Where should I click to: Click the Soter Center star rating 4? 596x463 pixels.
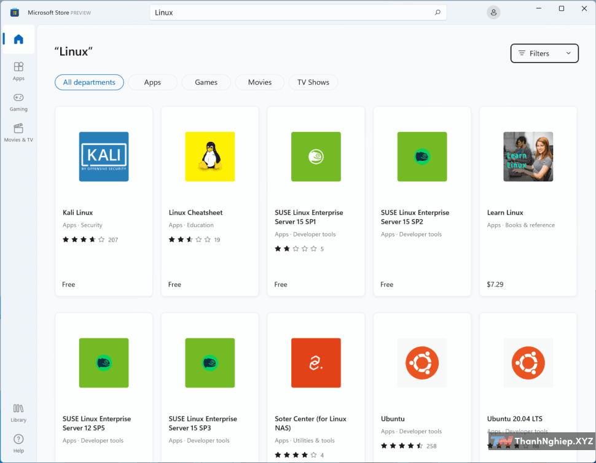click(299, 455)
